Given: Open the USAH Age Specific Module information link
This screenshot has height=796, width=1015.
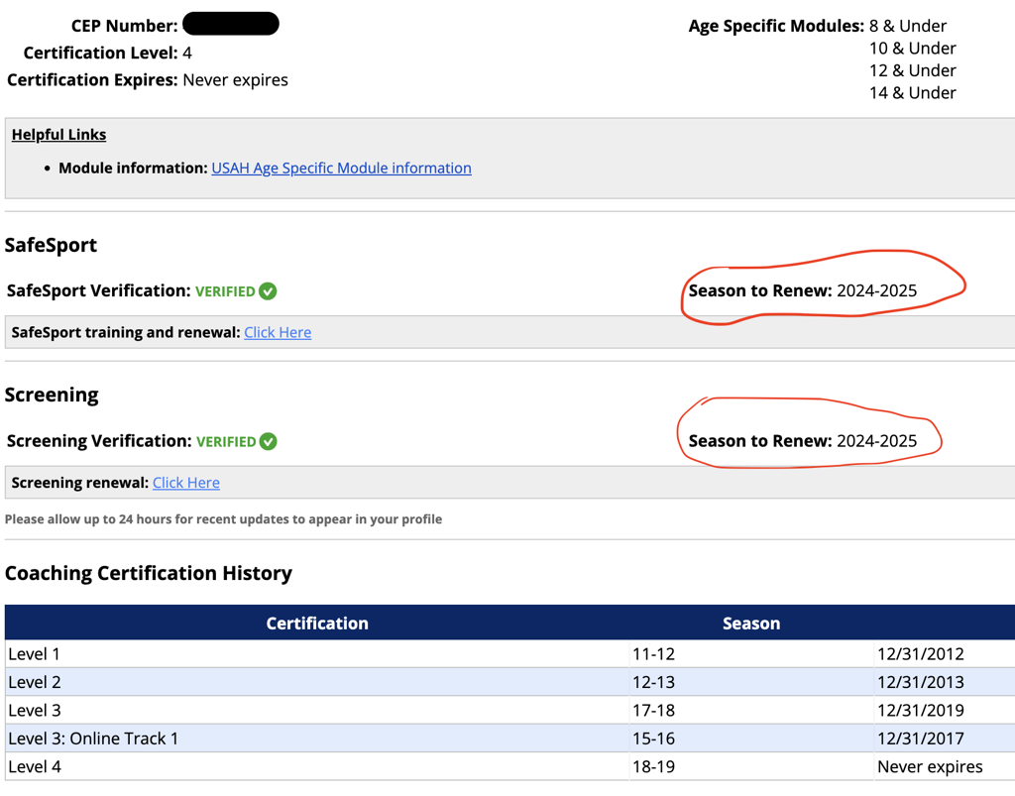Looking at the screenshot, I should coord(341,169).
